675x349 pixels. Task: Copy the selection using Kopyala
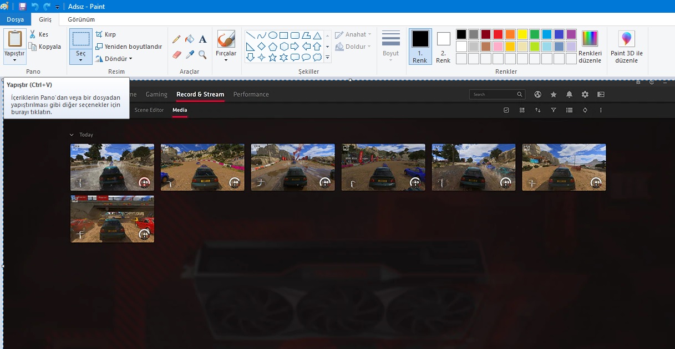[45, 47]
